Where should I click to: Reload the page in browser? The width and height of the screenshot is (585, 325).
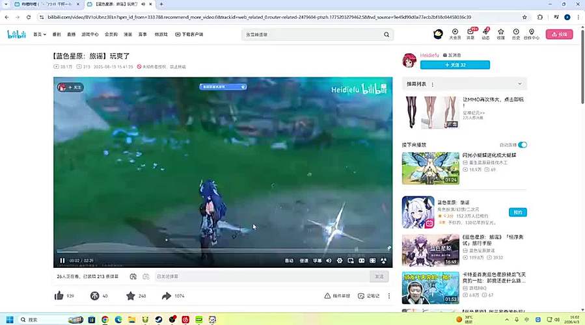tap(29, 17)
